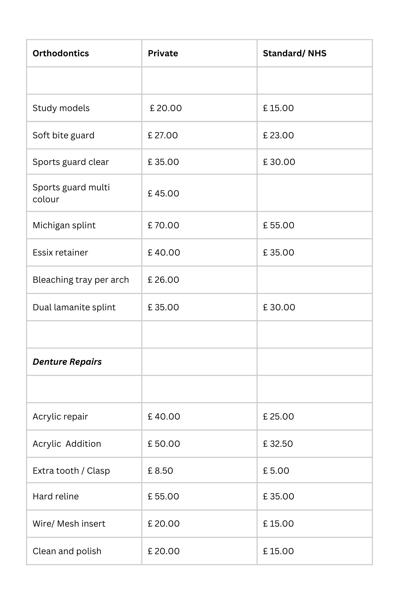Click the £45.00 multi colour price
The width and height of the screenshot is (408, 612).
(163, 193)
